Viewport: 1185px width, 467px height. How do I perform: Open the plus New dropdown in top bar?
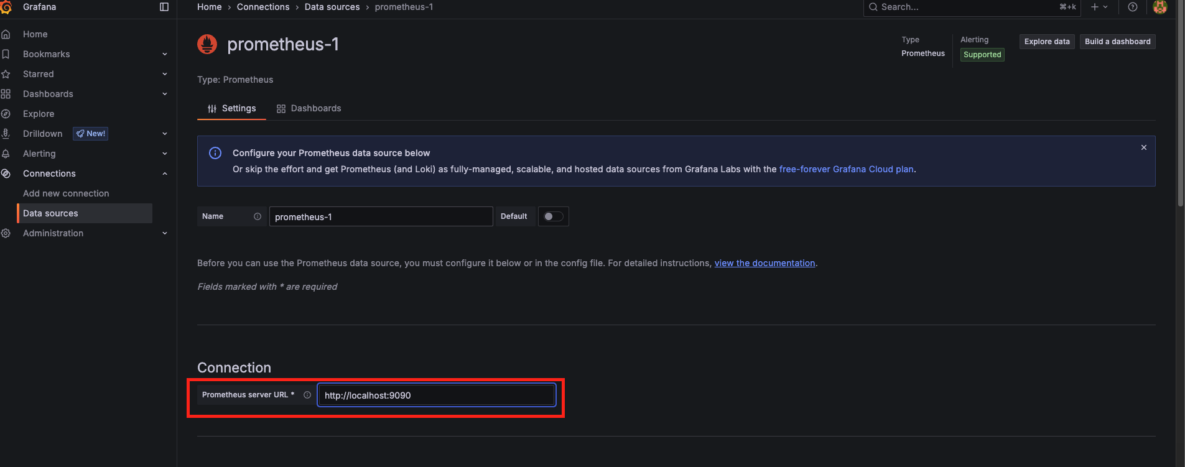coord(1099,7)
